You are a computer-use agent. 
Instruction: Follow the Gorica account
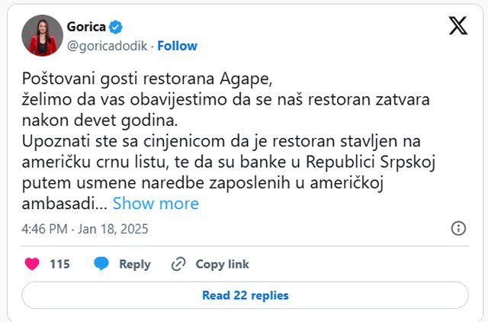pyautogui.click(x=178, y=46)
